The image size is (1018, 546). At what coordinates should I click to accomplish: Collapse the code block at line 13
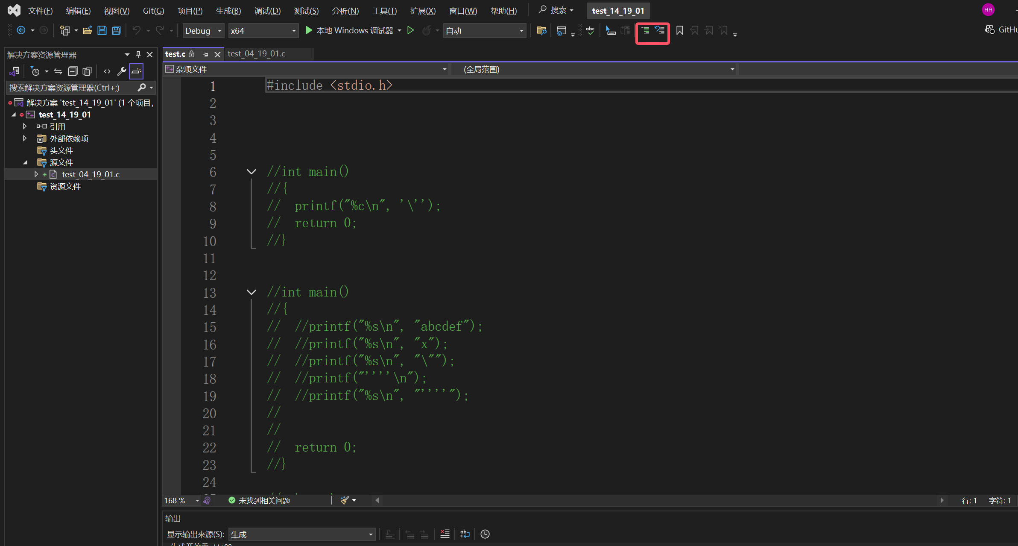[252, 292]
